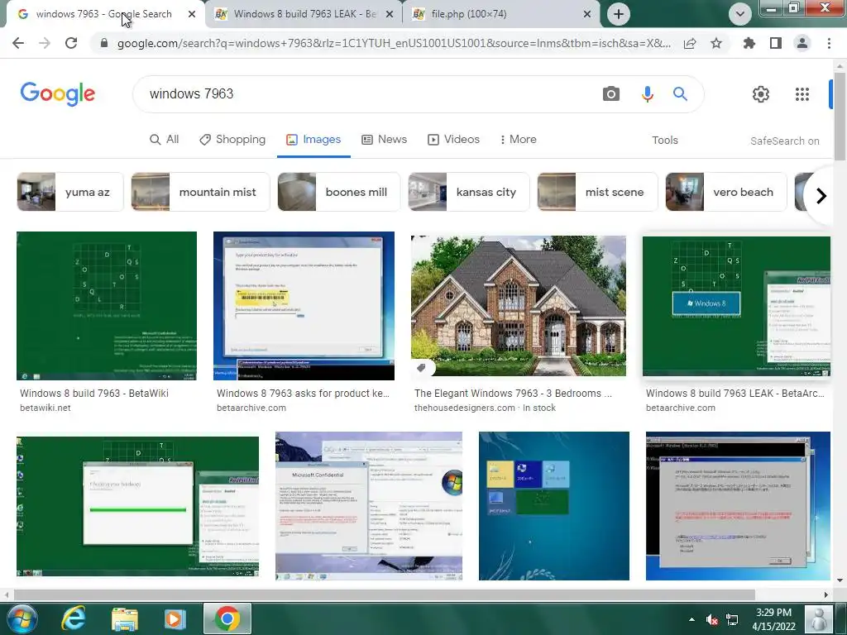Go forward with the browser forward arrow
The height and width of the screenshot is (635, 847).
(x=45, y=43)
